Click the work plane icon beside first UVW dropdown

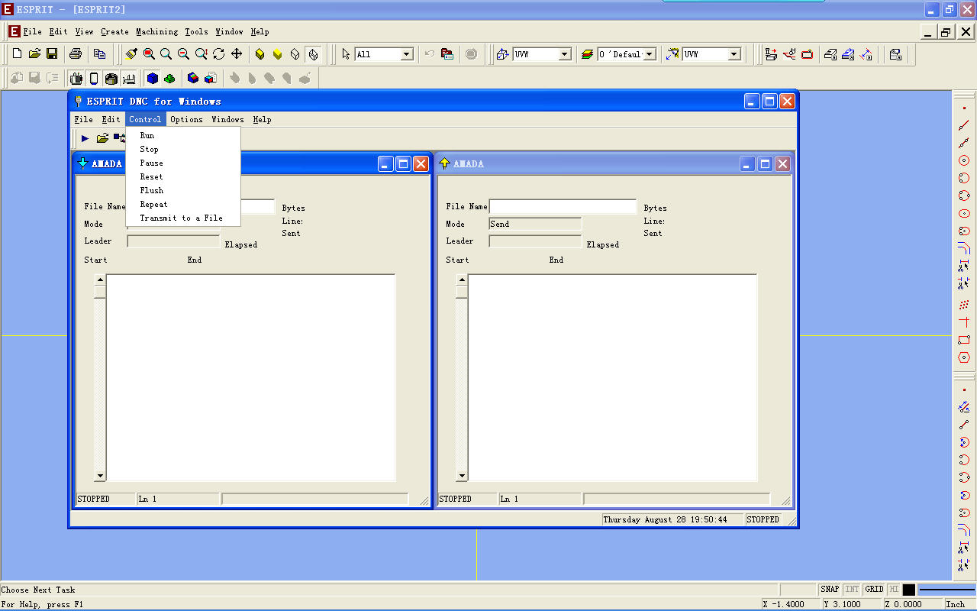point(502,54)
